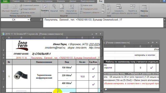Select the Разметка страницы view icon
Viewport: 166px width, 93px height.
coord(15,9)
